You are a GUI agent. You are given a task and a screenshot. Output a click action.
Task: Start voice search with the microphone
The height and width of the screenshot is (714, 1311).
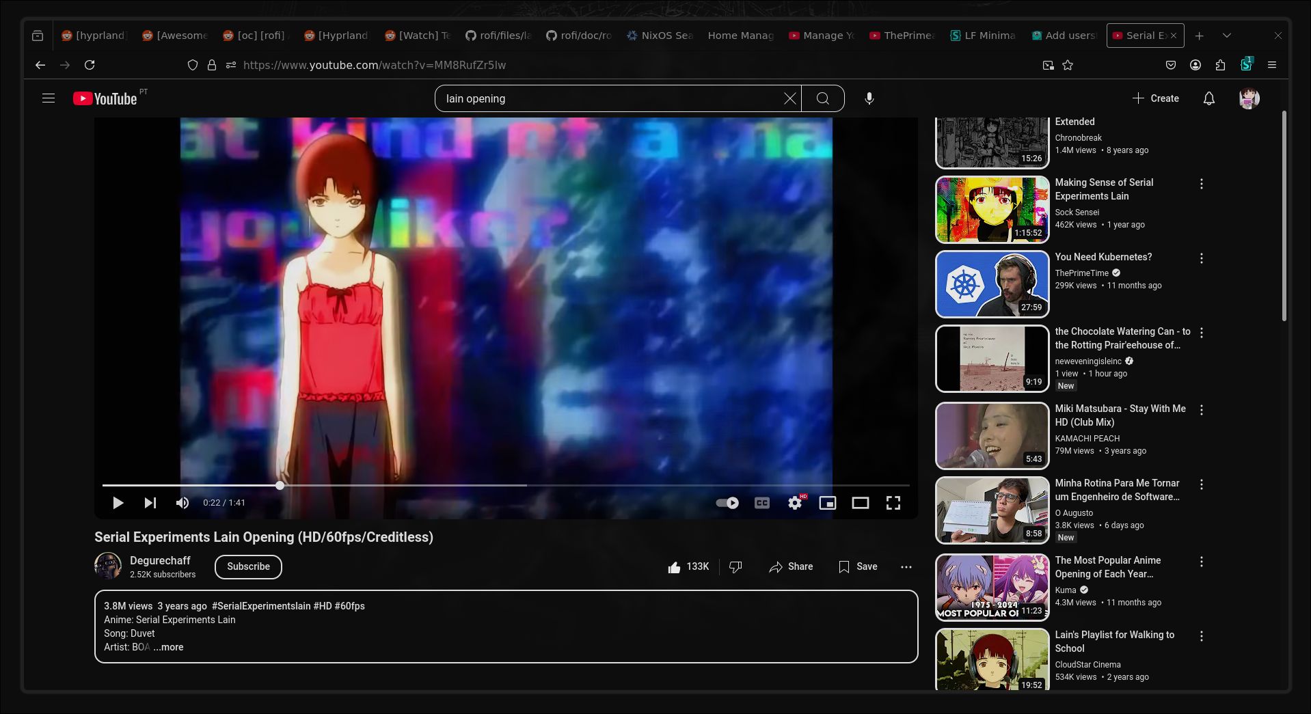(x=869, y=98)
